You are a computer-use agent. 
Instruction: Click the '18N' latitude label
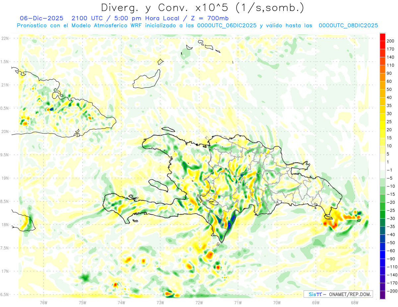coord(5,225)
